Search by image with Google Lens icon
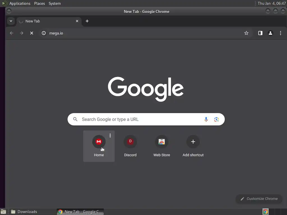 (216, 119)
